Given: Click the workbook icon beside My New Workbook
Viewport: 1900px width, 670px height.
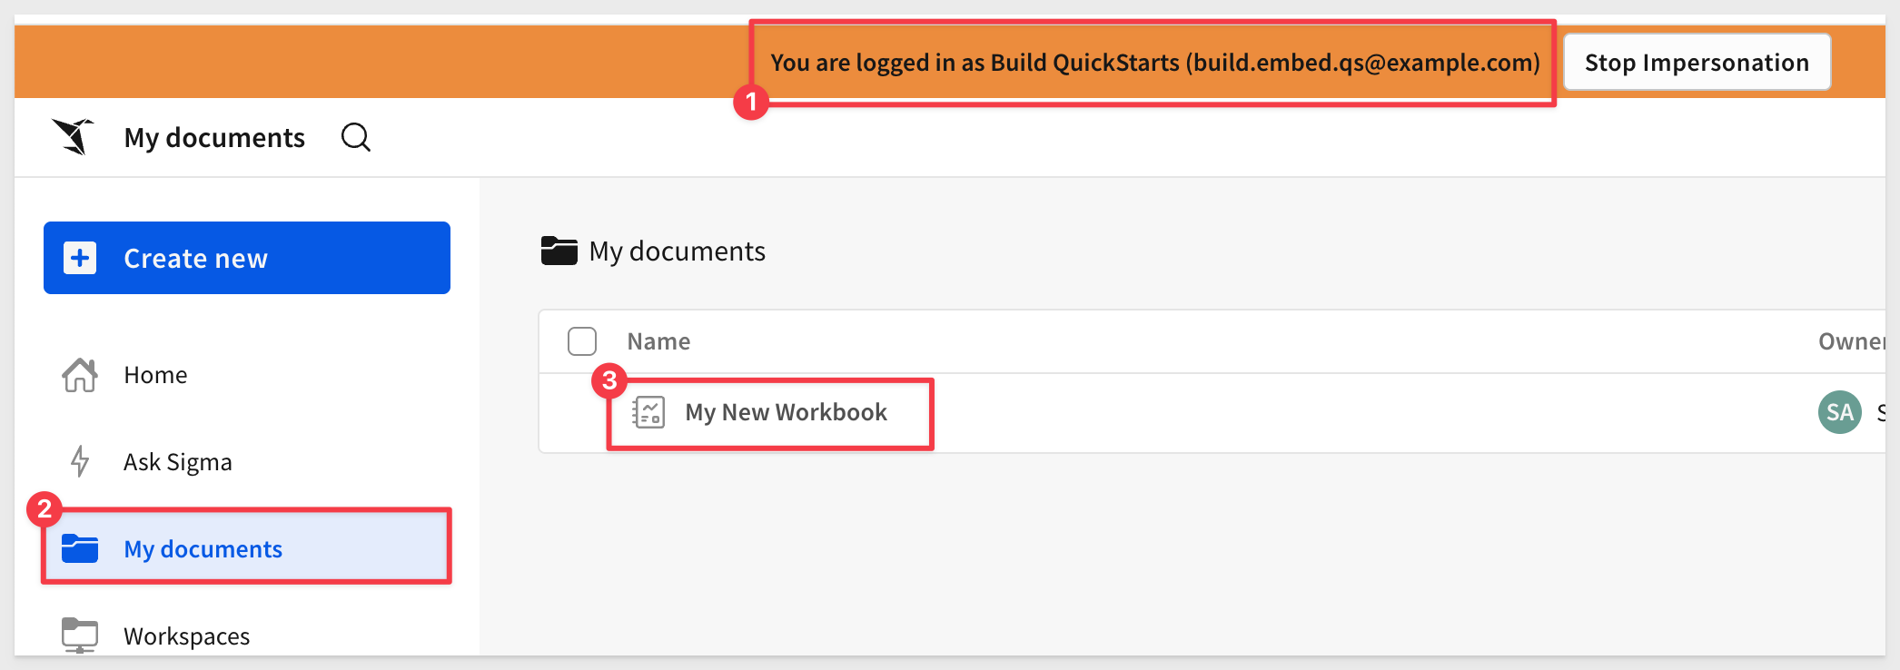Looking at the screenshot, I should [648, 412].
